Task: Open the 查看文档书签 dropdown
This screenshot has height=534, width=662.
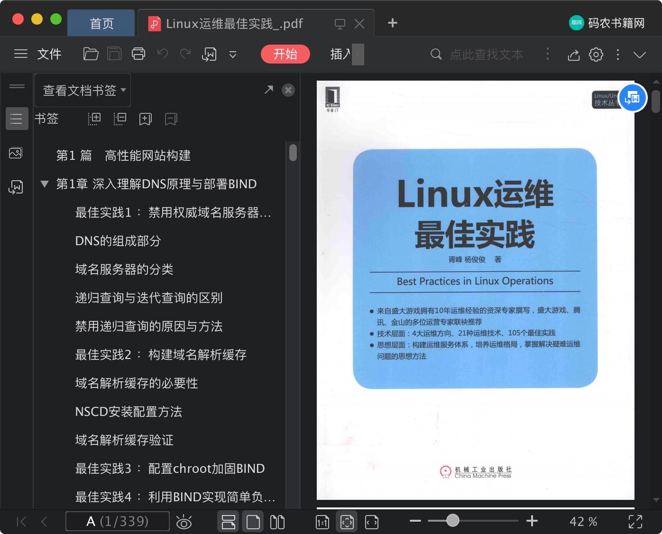Action: tap(83, 90)
